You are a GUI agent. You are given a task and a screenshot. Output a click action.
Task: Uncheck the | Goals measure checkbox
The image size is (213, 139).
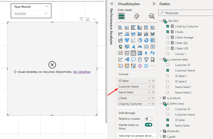(168, 32)
